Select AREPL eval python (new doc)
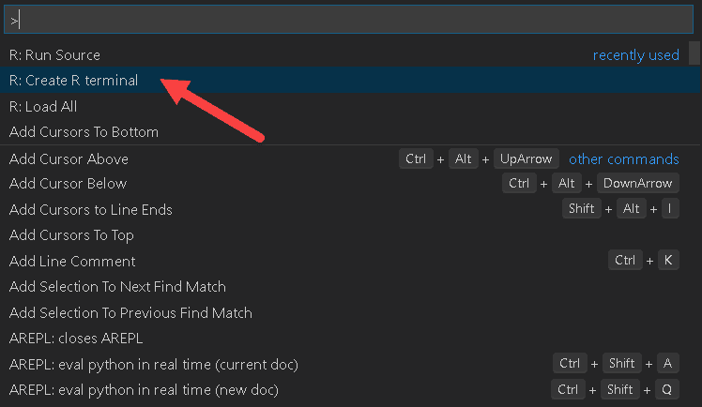Screen dimensions: 702x407 click(x=144, y=390)
